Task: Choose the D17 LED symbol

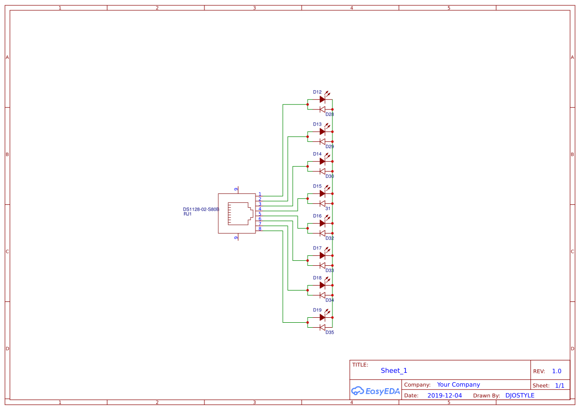Action: click(322, 255)
